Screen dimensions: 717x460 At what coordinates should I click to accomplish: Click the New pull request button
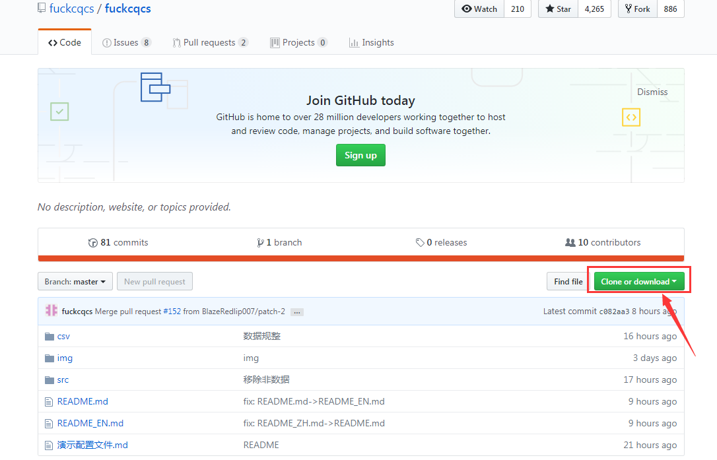pyautogui.click(x=154, y=282)
